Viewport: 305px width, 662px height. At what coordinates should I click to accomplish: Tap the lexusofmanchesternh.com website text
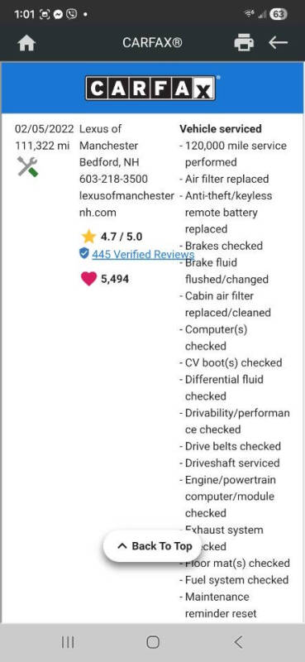[126, 204]
